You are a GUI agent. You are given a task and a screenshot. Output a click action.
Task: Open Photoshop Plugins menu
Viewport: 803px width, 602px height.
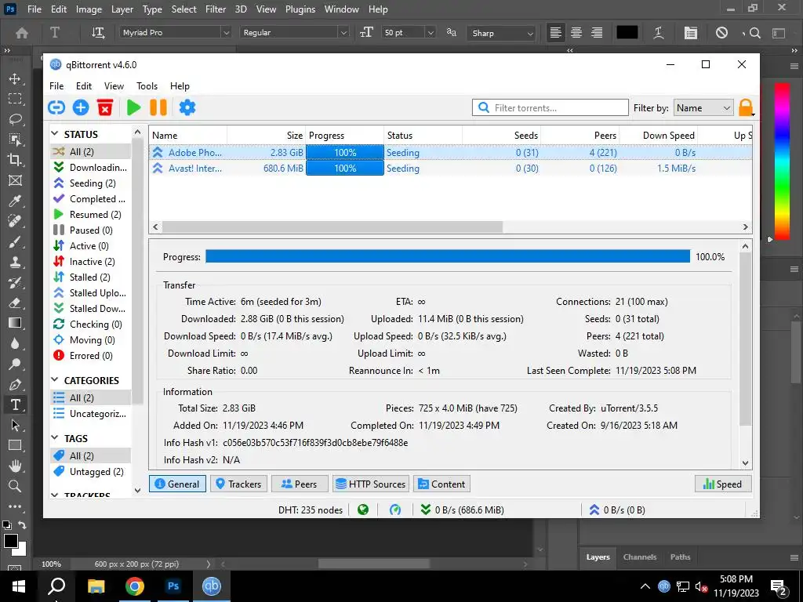pos(300,9)
